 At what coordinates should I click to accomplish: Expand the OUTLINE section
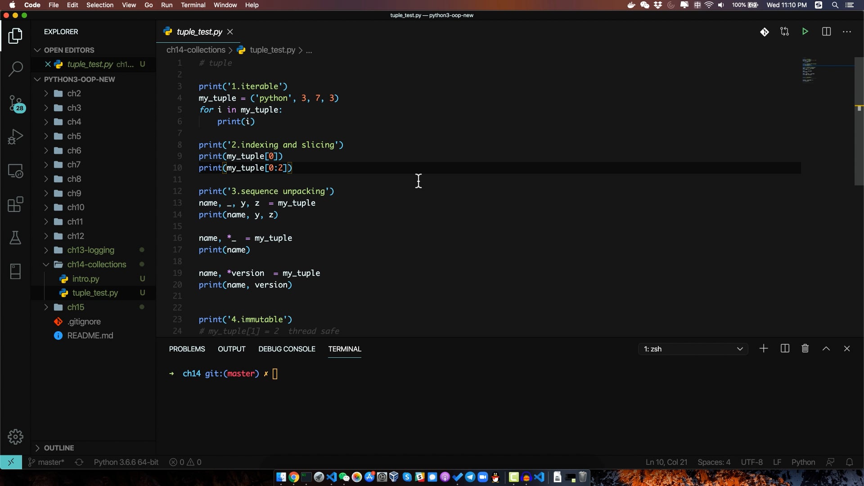(58, 448)
